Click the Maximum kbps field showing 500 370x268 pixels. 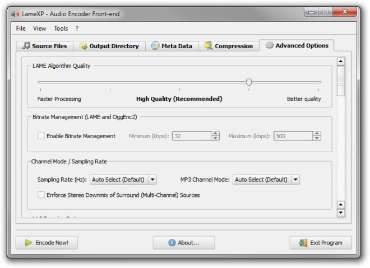[293, 136]
